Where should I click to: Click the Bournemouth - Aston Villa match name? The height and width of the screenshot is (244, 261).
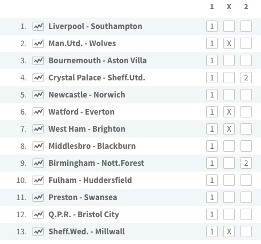coord(97,60)
